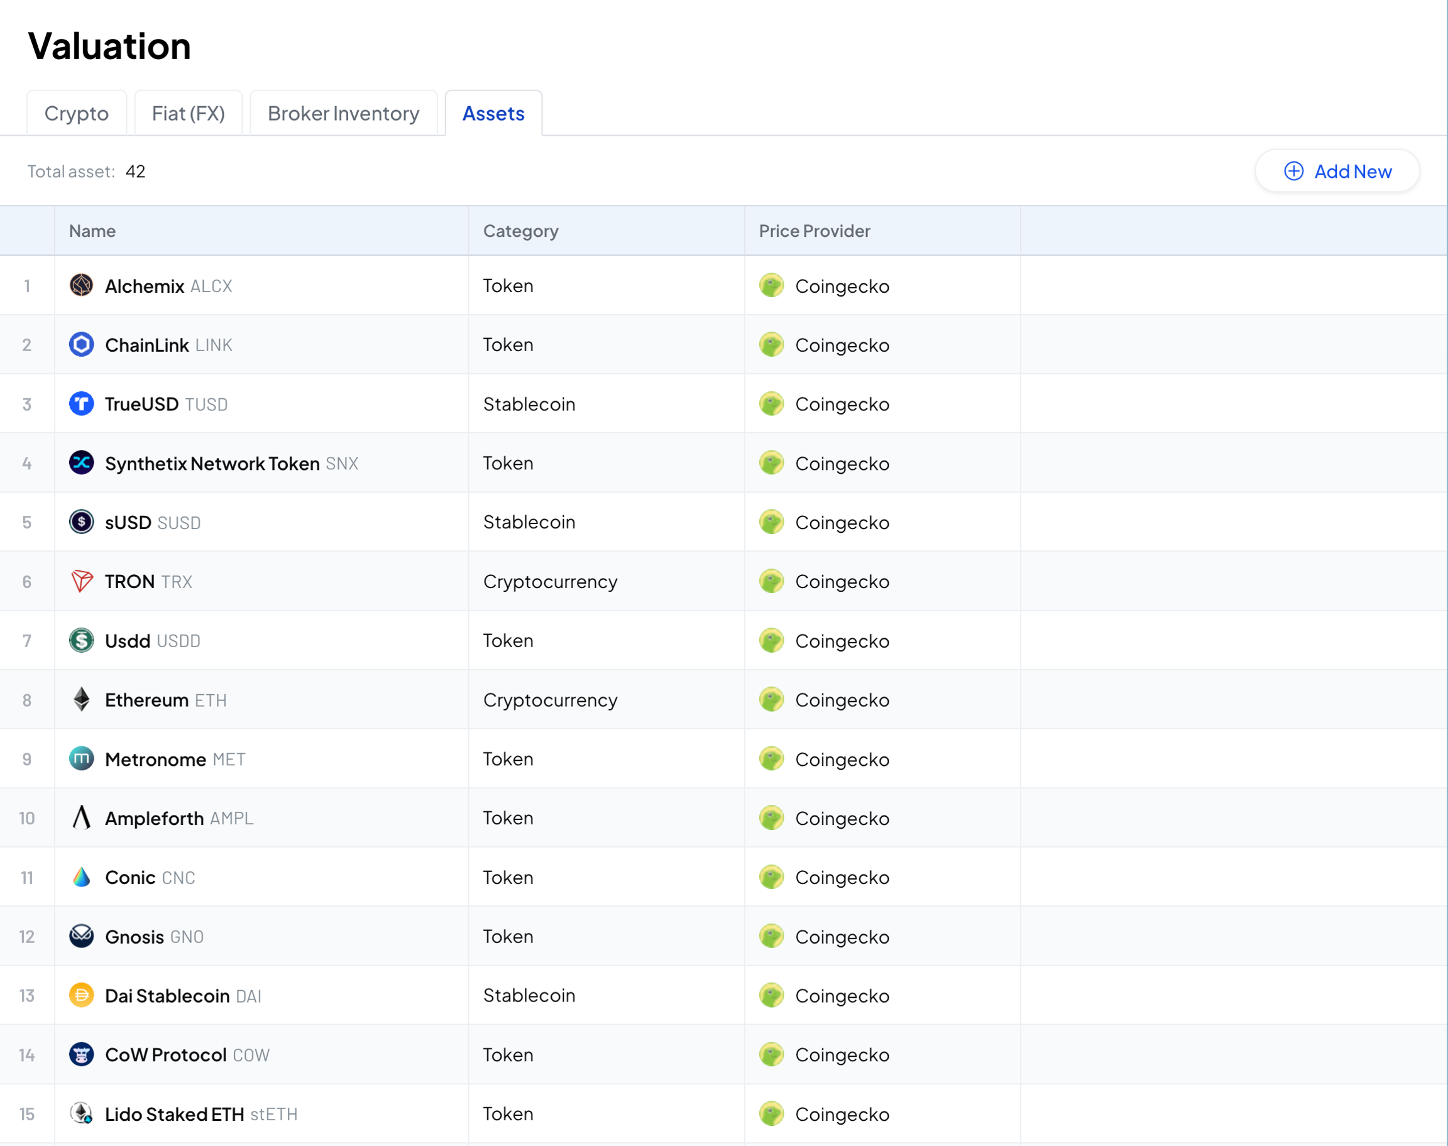Click the Gnosis owl logo icon
Viewport: 1448px width, 1146px height.
pyautogui.click(x=81, y=936)
